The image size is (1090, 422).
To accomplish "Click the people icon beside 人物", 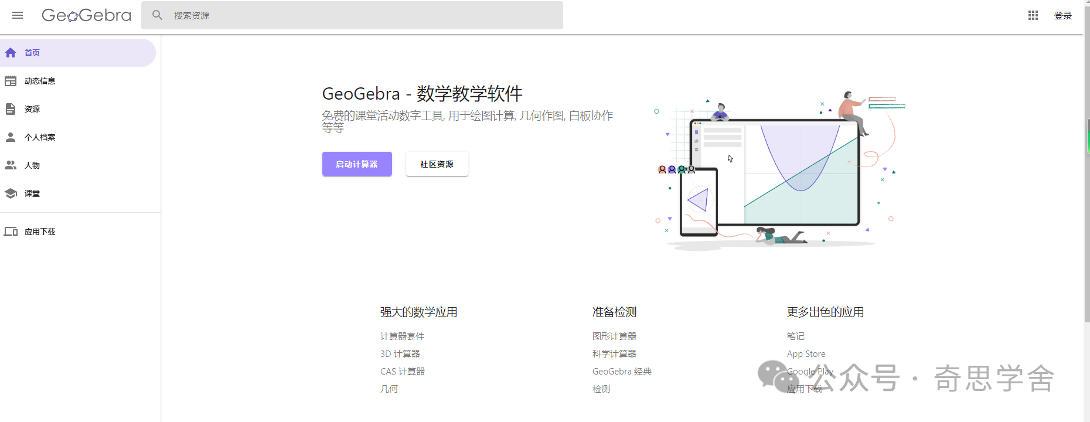I will (x=11, y=165).
